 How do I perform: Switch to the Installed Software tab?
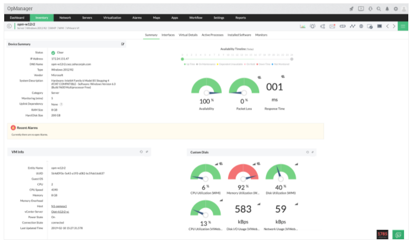tap(239, 35)
